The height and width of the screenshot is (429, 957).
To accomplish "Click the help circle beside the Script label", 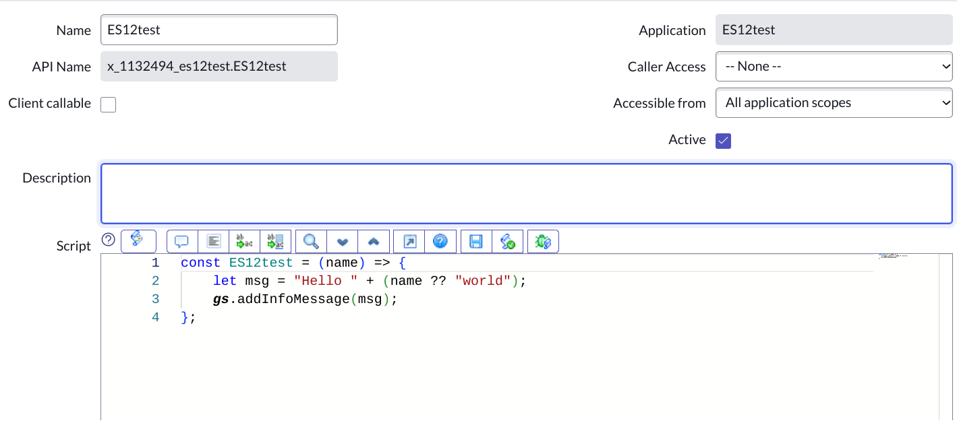I will point(107,240).
